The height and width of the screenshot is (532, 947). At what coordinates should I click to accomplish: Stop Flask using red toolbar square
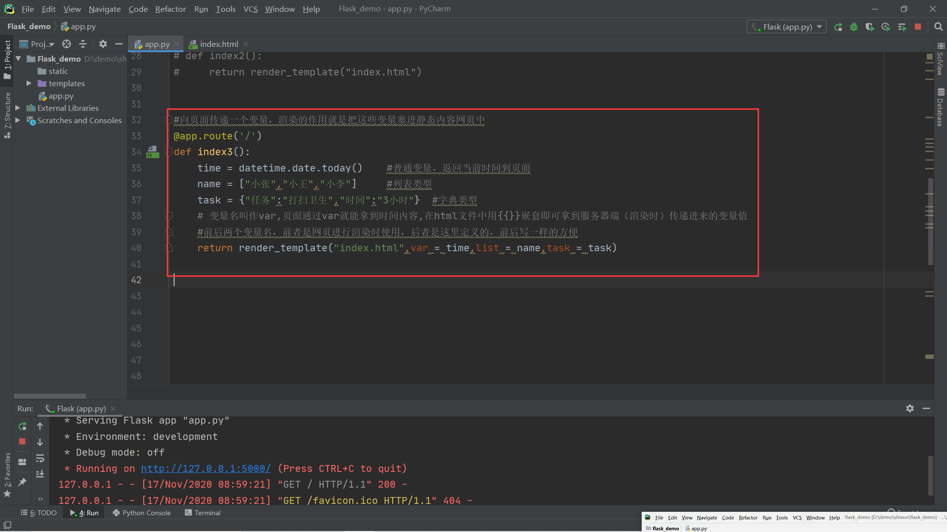(x=918, y=27)
